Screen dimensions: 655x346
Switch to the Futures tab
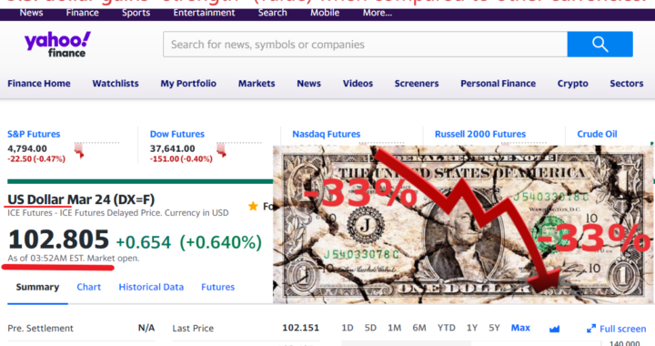217,287
